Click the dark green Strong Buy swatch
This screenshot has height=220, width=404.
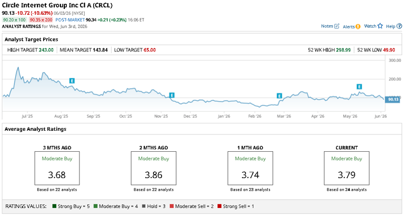(54, 206)
